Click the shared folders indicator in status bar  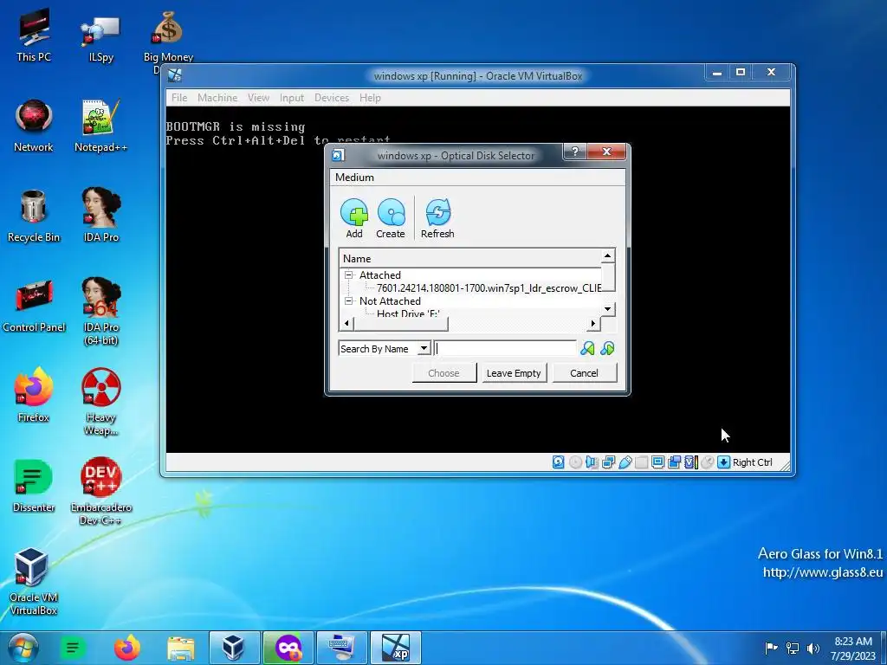point(642,462)
